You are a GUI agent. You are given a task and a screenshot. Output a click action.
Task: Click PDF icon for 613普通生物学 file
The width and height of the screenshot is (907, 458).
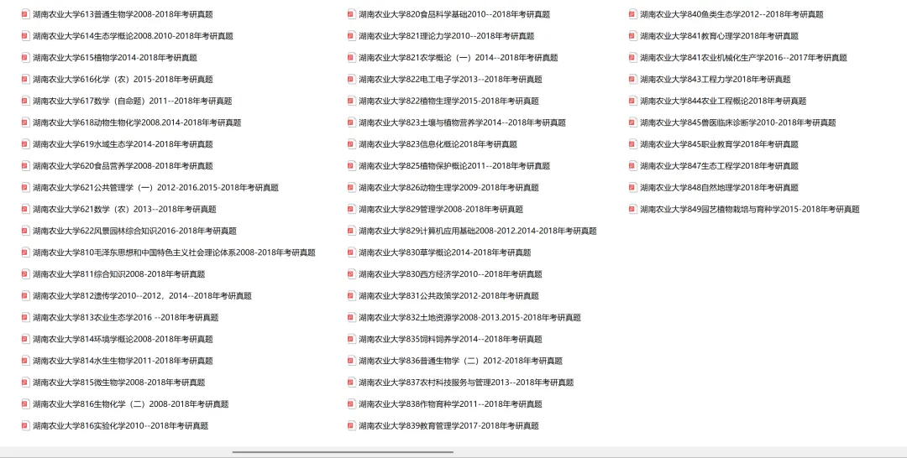tap(25, 14)
